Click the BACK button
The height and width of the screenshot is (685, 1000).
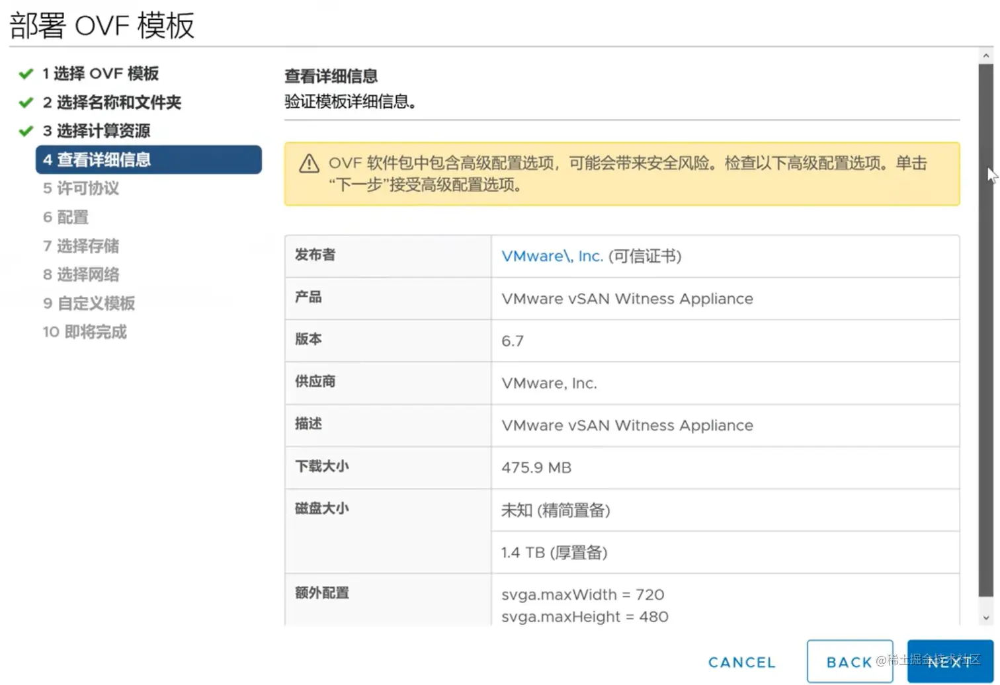pyautogui.click(x=850, y=662)
